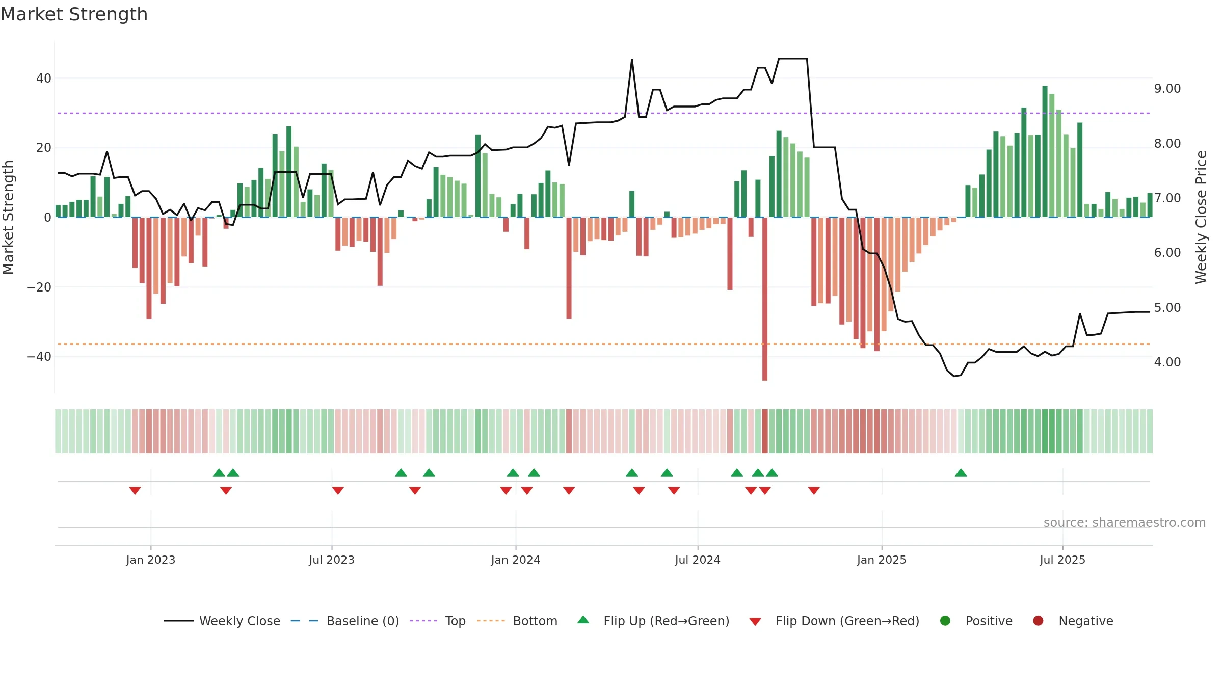Click the 9.00 price axis tick label
Screen dimensions: 1223x688
[1167, 89]
